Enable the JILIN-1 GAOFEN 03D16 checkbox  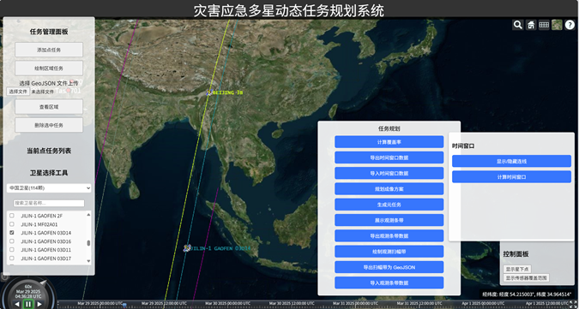[x=12, y=241]
